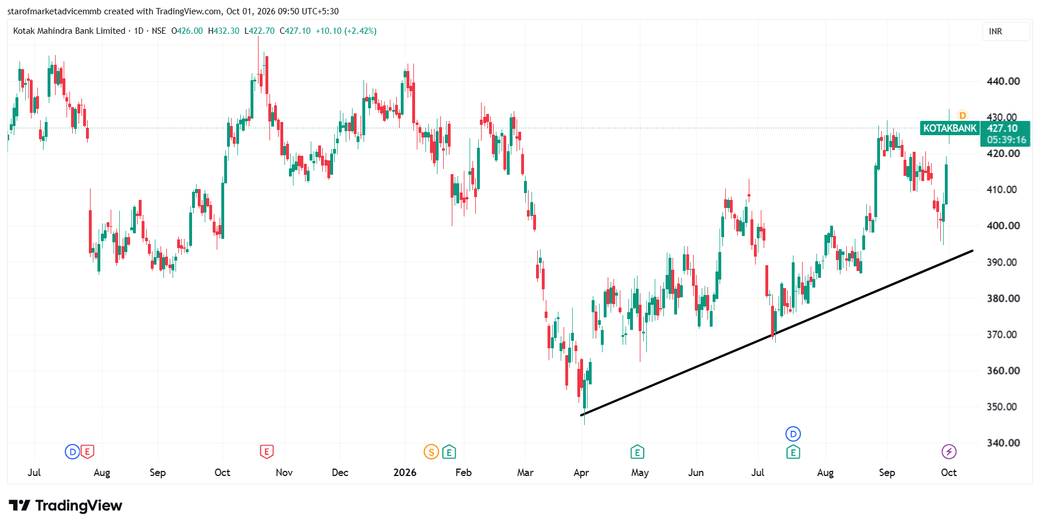Click the 410.00 price axis label
This screenshot has width=1040, height=527.
pyautogui.click(x=1003, y=190)
